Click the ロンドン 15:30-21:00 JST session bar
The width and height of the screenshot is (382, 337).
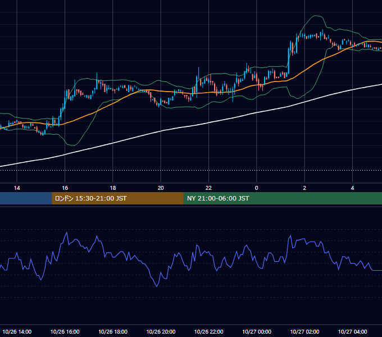click(117, 198)
